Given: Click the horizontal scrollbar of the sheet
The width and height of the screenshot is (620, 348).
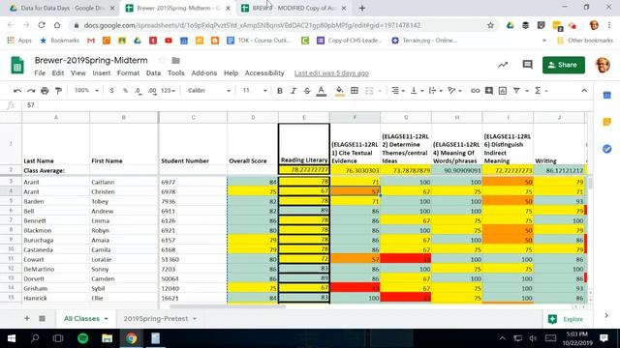Looking at the screenshot, I should point(228,306).
